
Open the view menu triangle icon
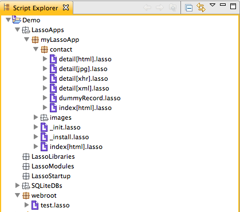(213, 5)
